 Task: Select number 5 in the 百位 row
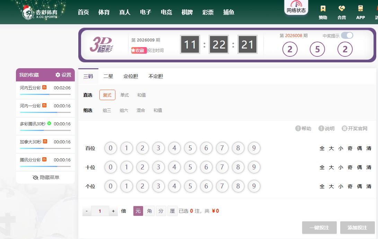click(190, 148)
